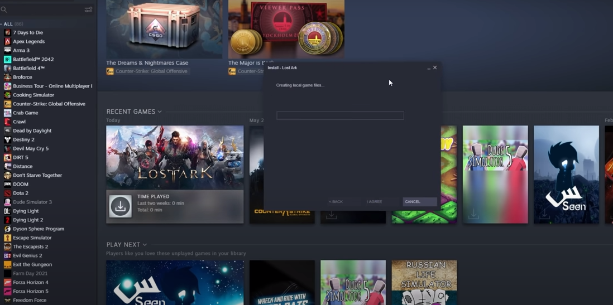
Task: Click I Agree in install dialog
Action: click(382, 201)
